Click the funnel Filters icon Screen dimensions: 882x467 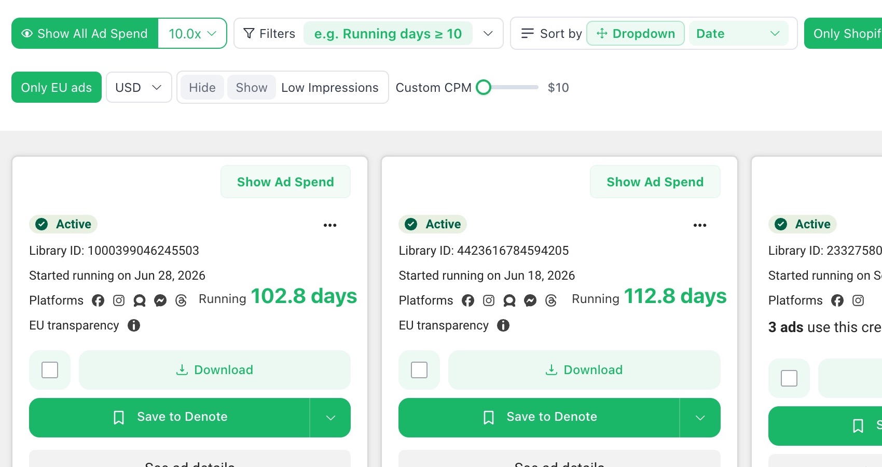(249, 34)
